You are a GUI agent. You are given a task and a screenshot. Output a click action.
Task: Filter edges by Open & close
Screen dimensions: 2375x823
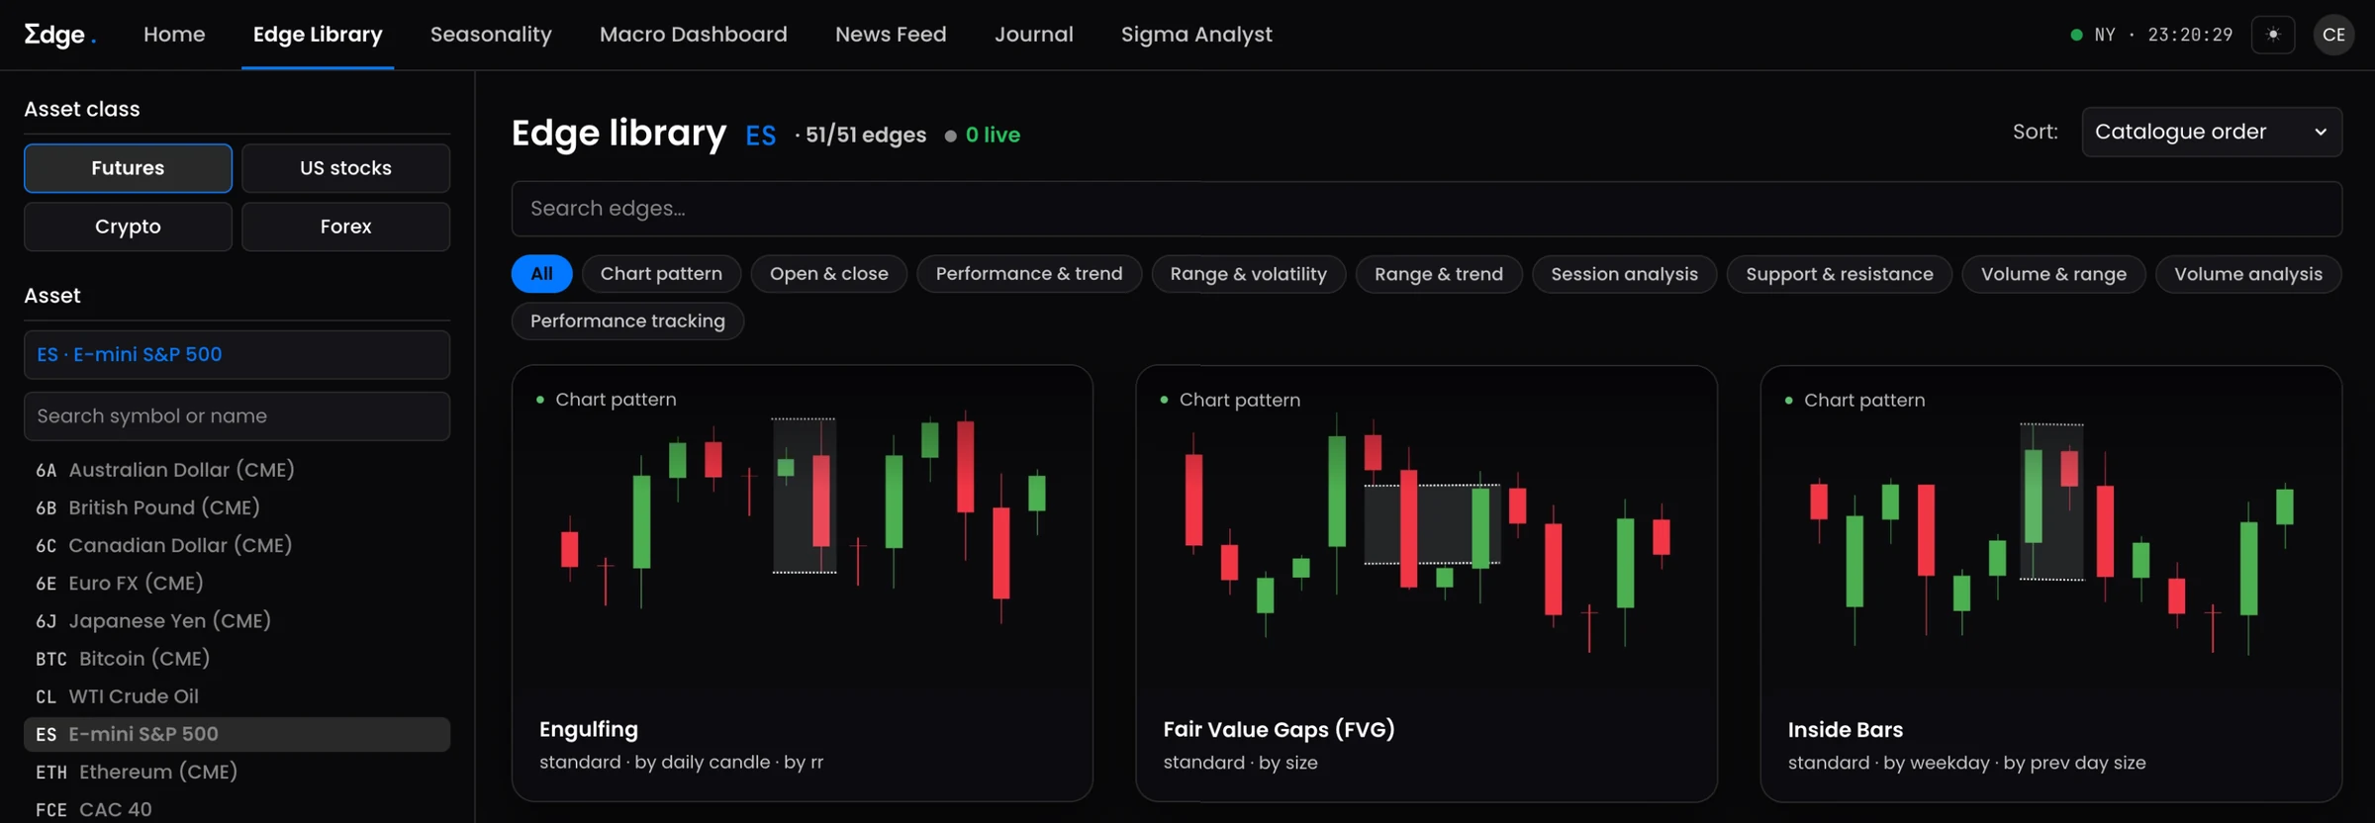[x=829, y=274]
